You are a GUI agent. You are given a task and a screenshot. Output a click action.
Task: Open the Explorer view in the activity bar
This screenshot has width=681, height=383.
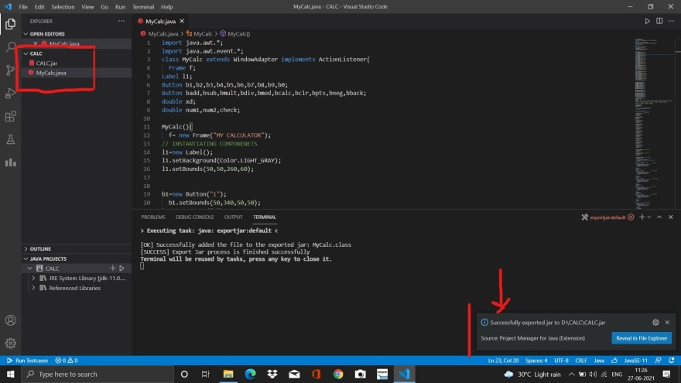coord(10,24)
